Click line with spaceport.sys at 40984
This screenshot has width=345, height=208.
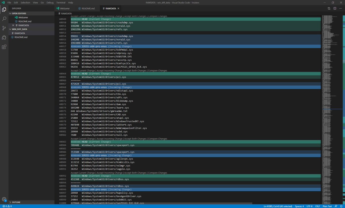pos(196,145)
